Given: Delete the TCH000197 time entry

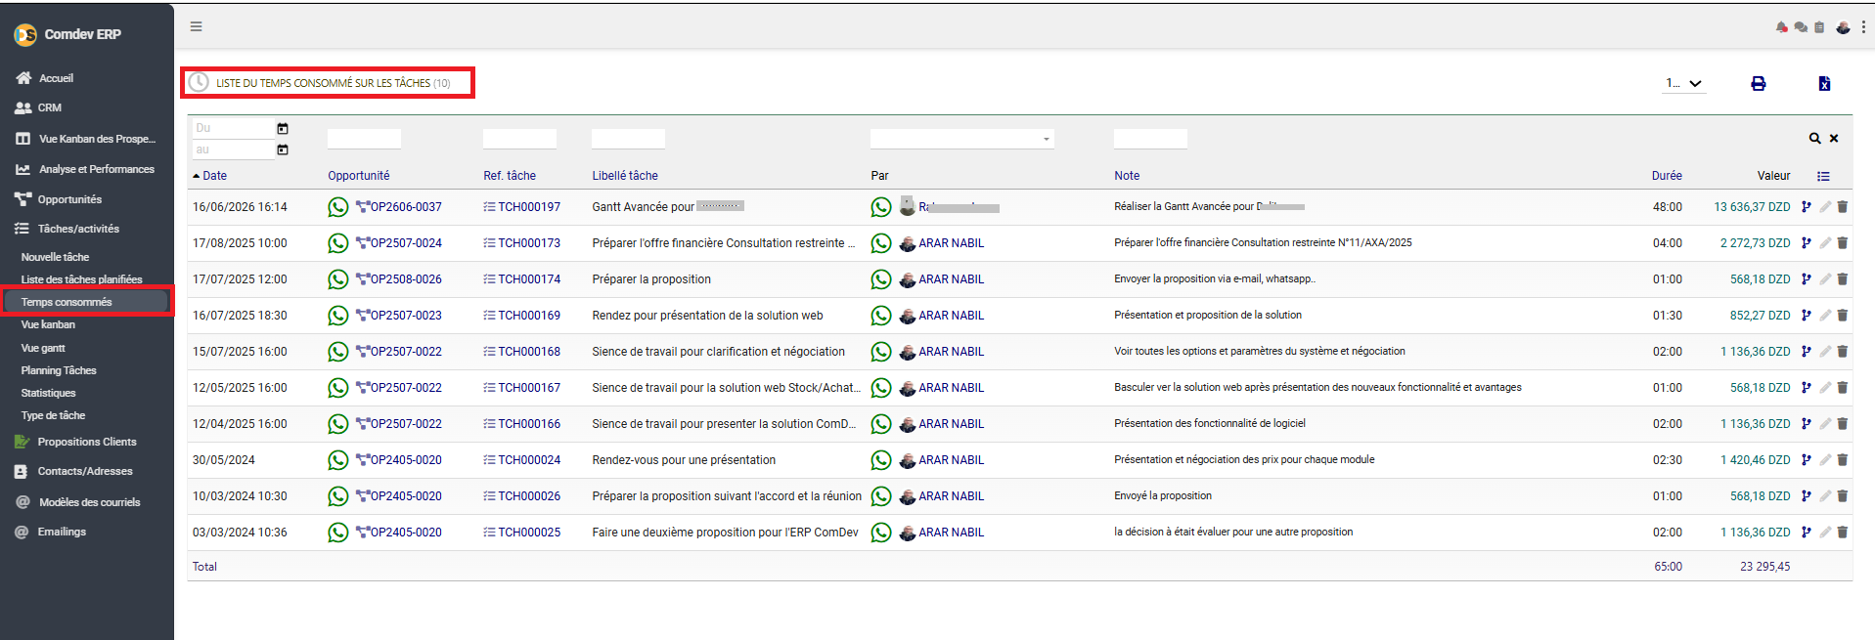Looking at the screenshot, I should [1843, 207].
